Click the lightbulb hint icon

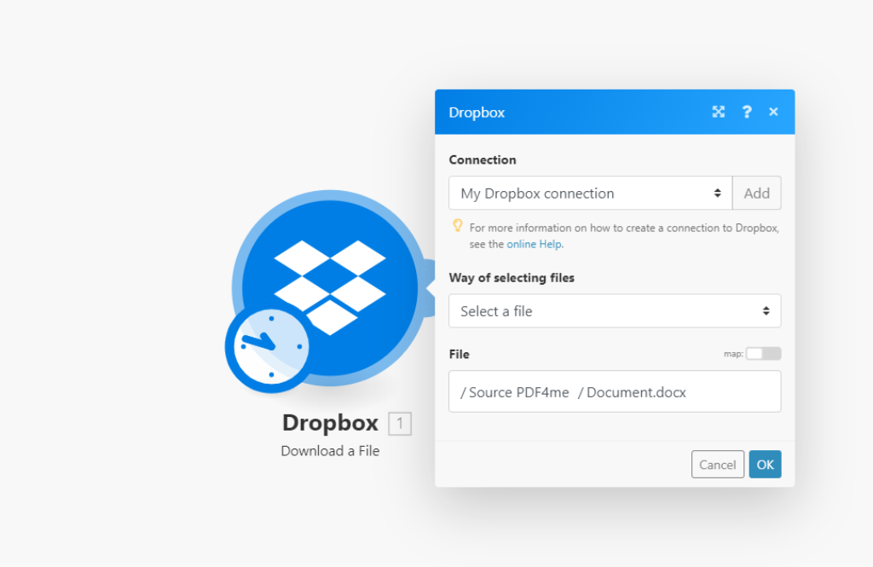(458, 226)
